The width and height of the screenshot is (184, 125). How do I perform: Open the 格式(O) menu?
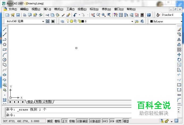59,9
